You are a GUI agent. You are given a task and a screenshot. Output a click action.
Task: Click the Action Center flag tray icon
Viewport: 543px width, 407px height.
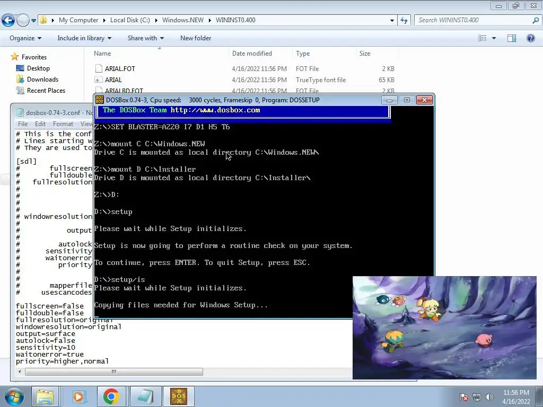point(464,397)
